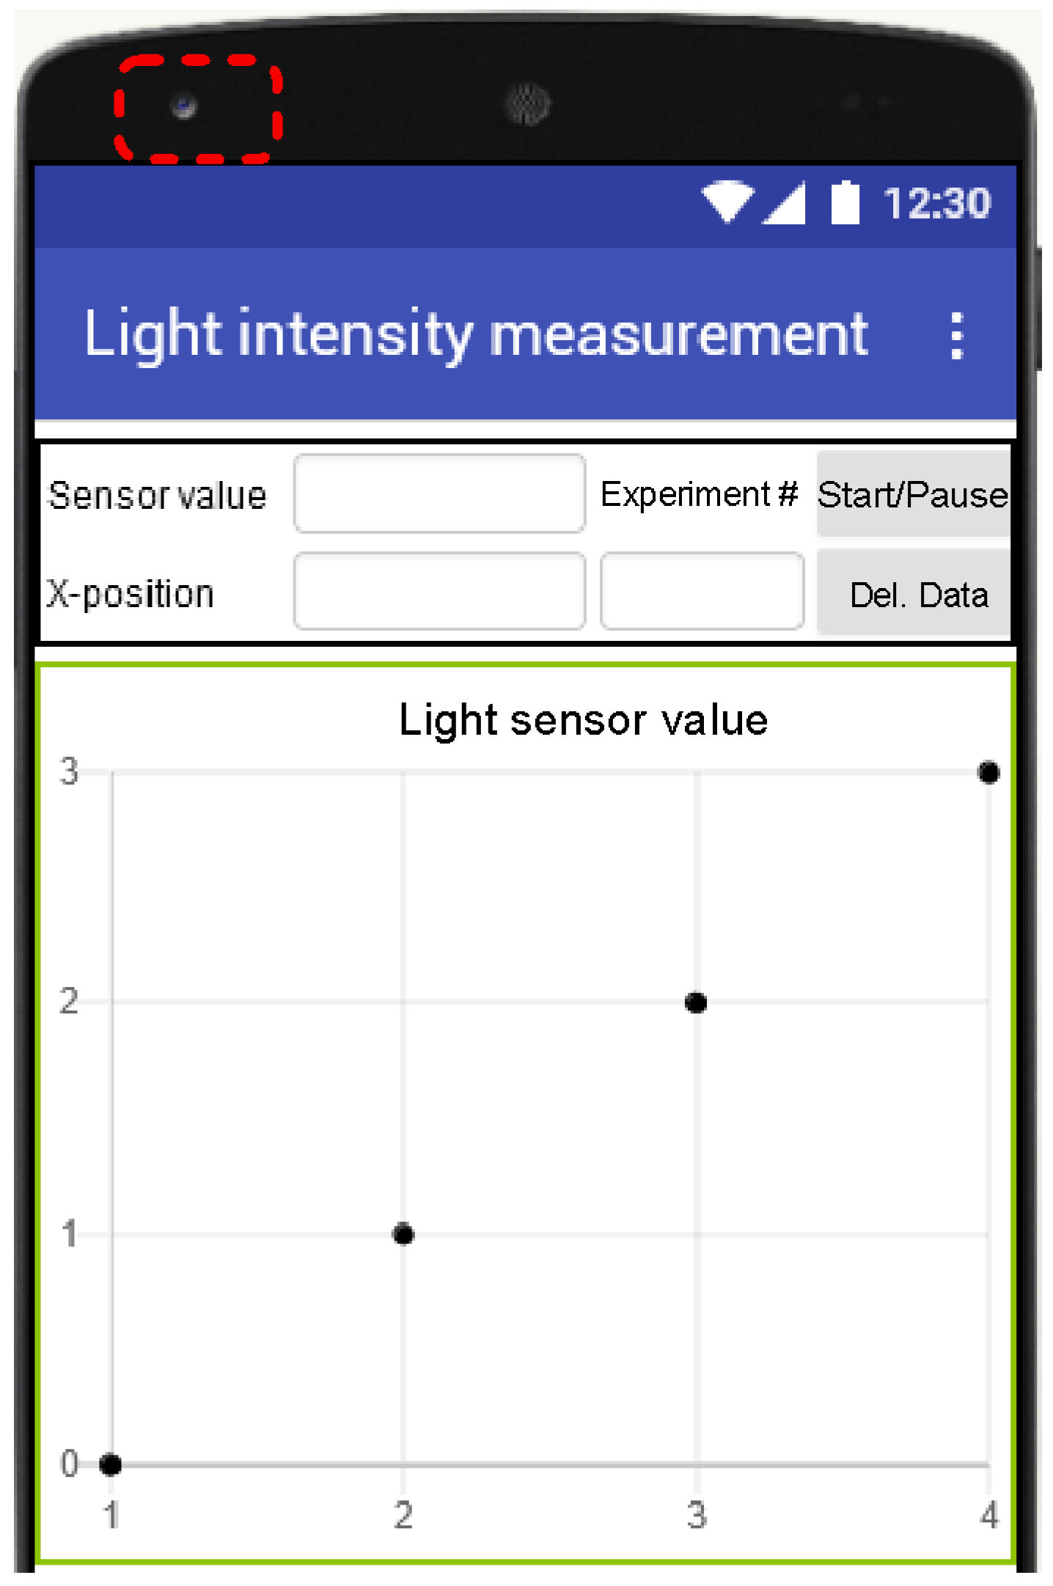Focus the X-position text field
The height and width of the screenshot is (1586, 1053).
click(439, 592)
